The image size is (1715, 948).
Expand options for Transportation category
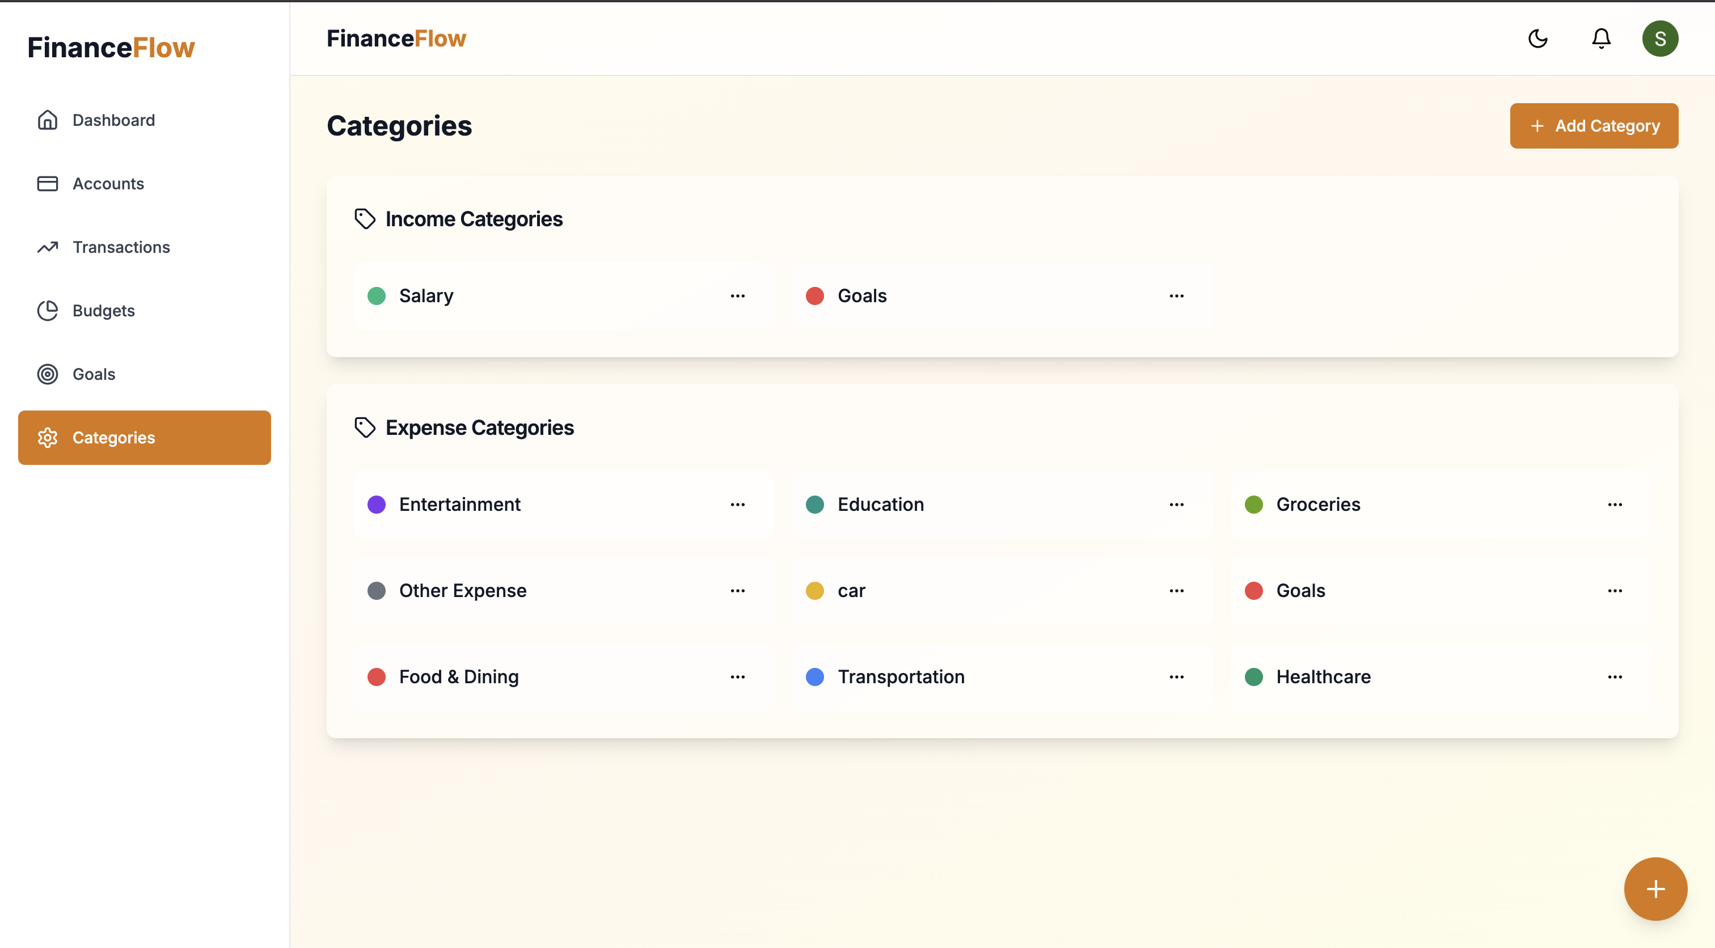click(x=1176, y=677)
